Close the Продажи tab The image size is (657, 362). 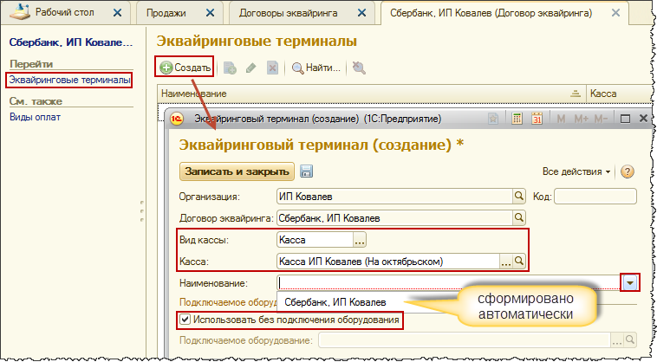[210, 13]
